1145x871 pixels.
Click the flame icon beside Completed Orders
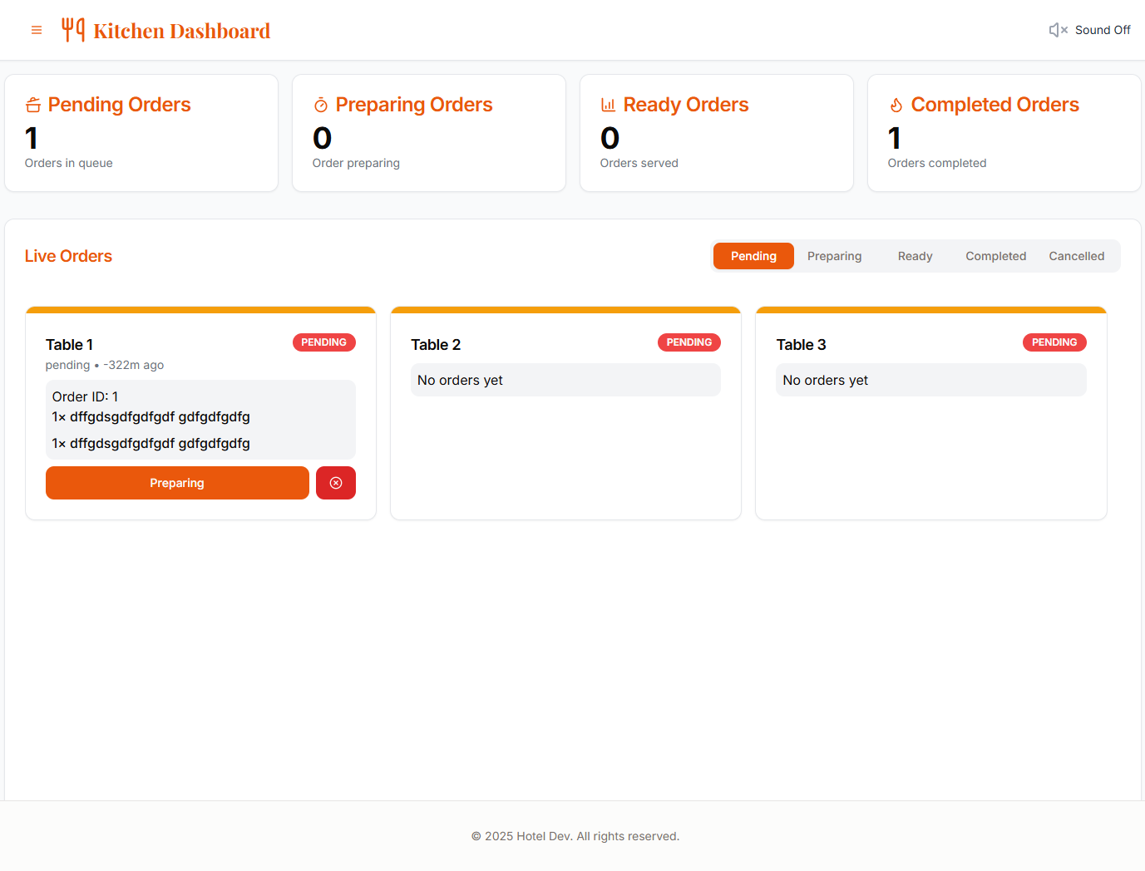[896, 105]
